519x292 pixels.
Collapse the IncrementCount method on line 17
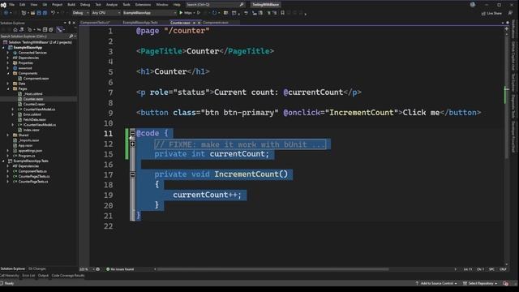click(x=132, y=174)
